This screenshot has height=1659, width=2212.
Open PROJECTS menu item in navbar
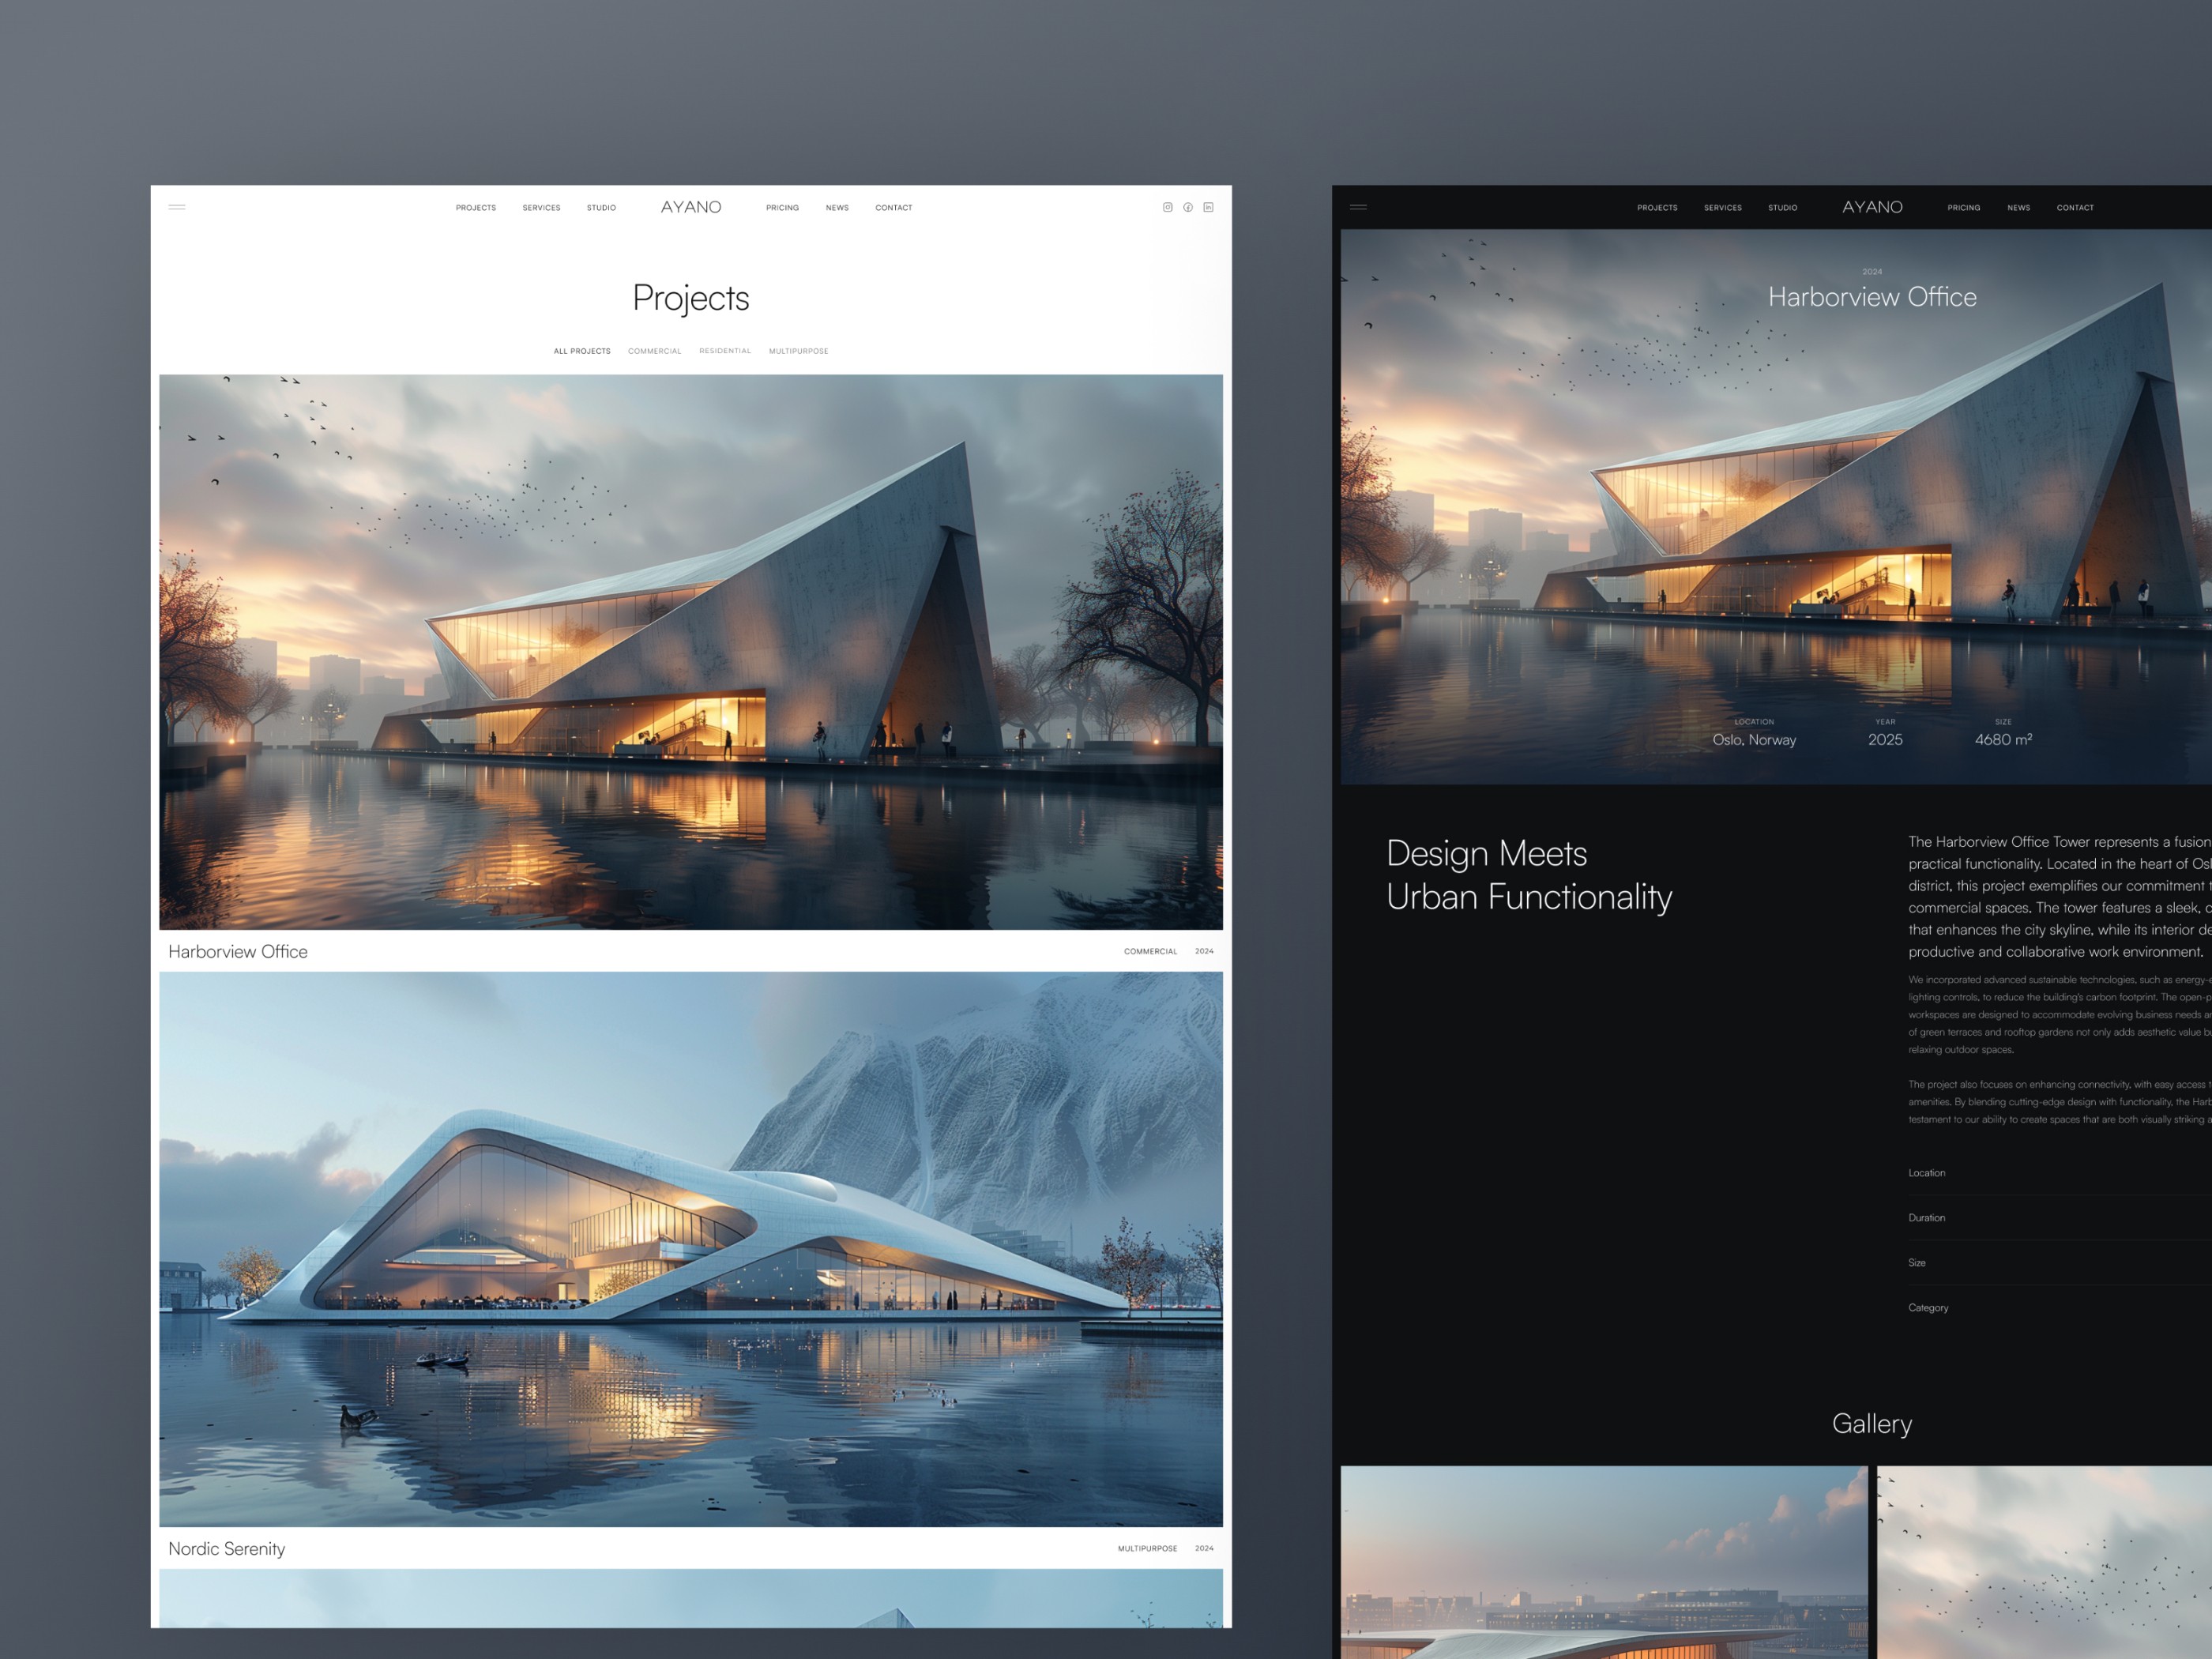click(474, 207)
